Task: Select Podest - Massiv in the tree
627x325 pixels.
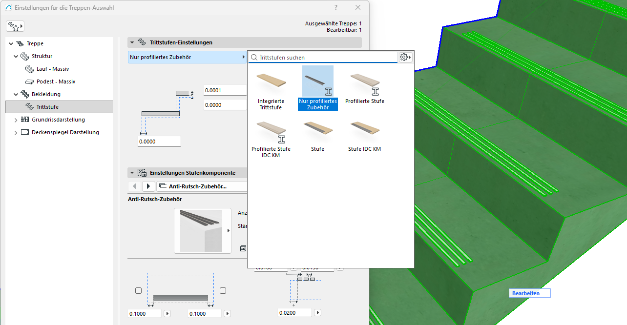Action: pyautogui.click(x=56, y=81)
